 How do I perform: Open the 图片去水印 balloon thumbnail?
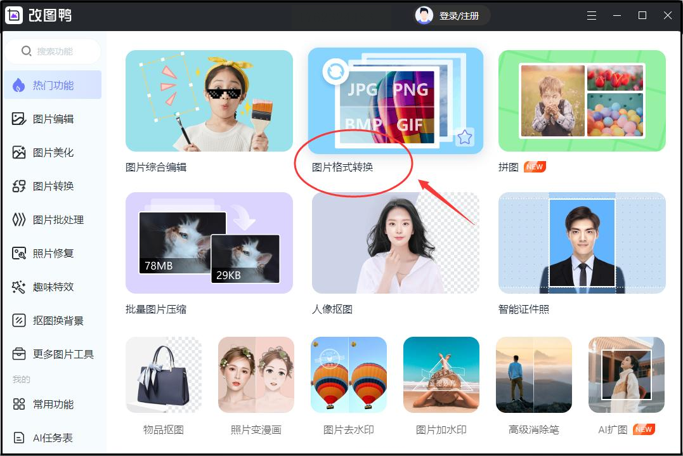[348, 375]
